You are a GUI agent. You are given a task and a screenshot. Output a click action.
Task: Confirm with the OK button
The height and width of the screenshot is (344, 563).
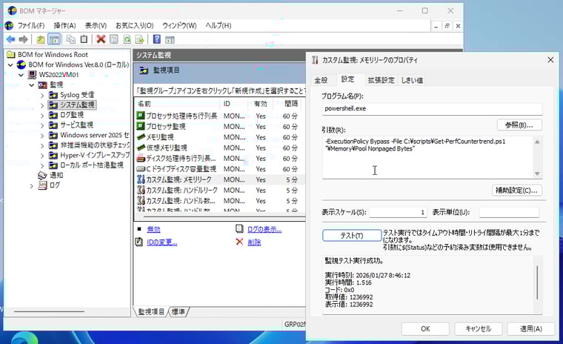425,328
